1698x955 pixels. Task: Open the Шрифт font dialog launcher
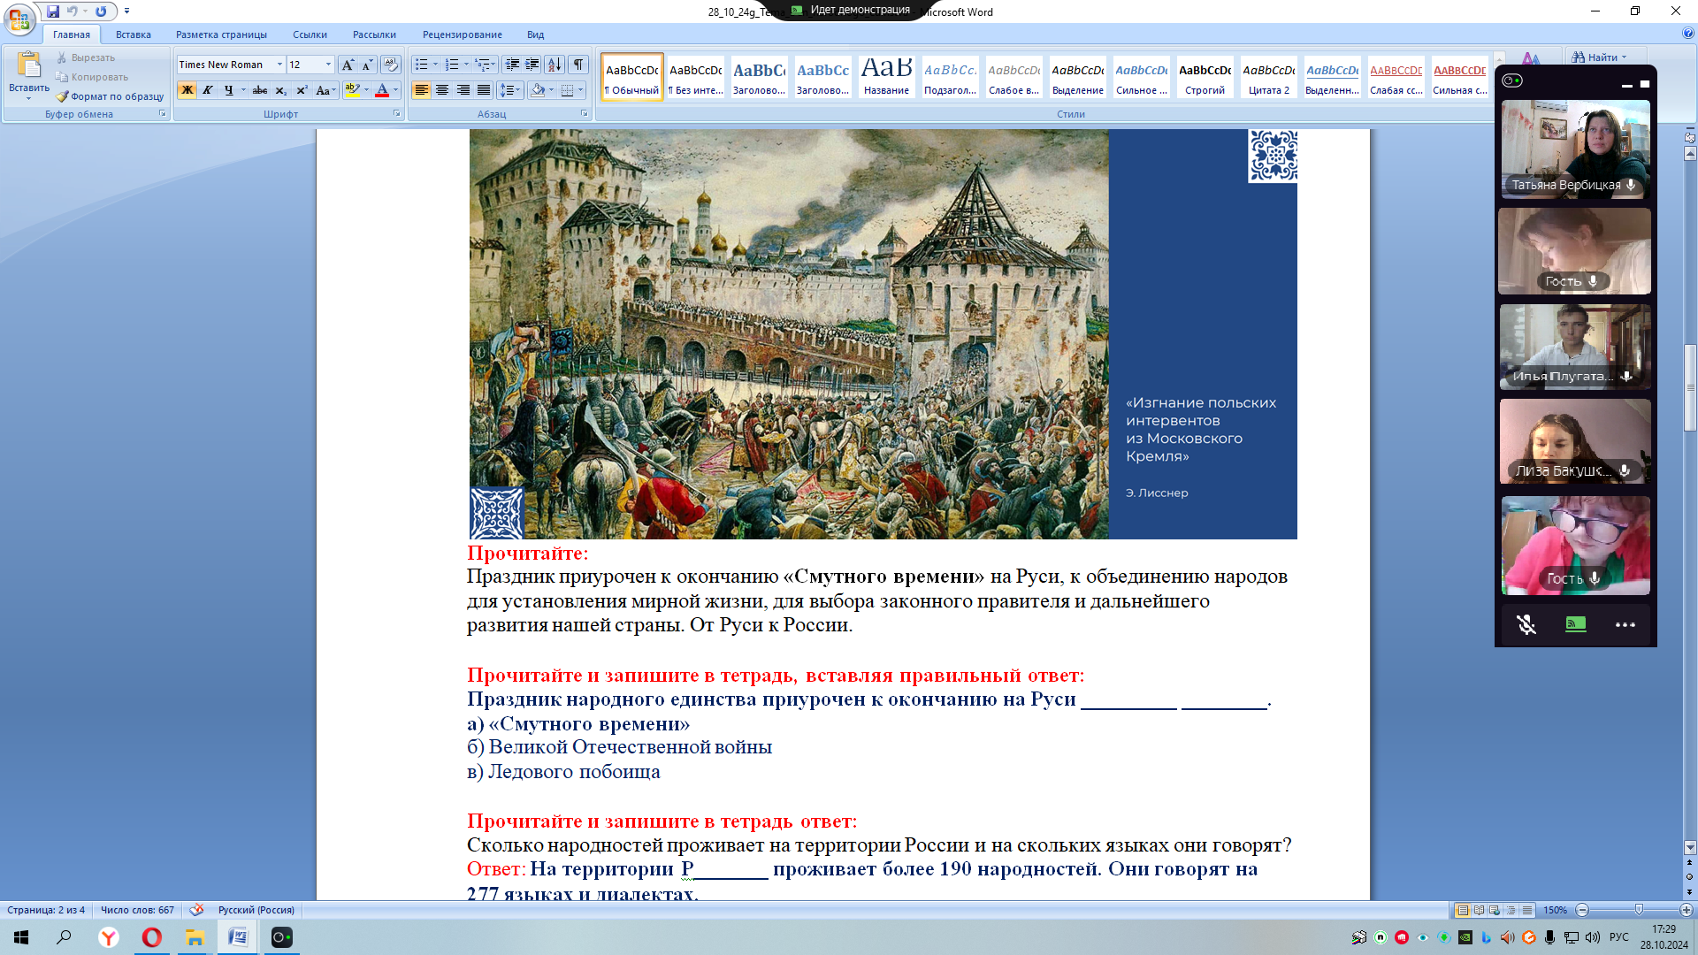[x=396, y=114]
